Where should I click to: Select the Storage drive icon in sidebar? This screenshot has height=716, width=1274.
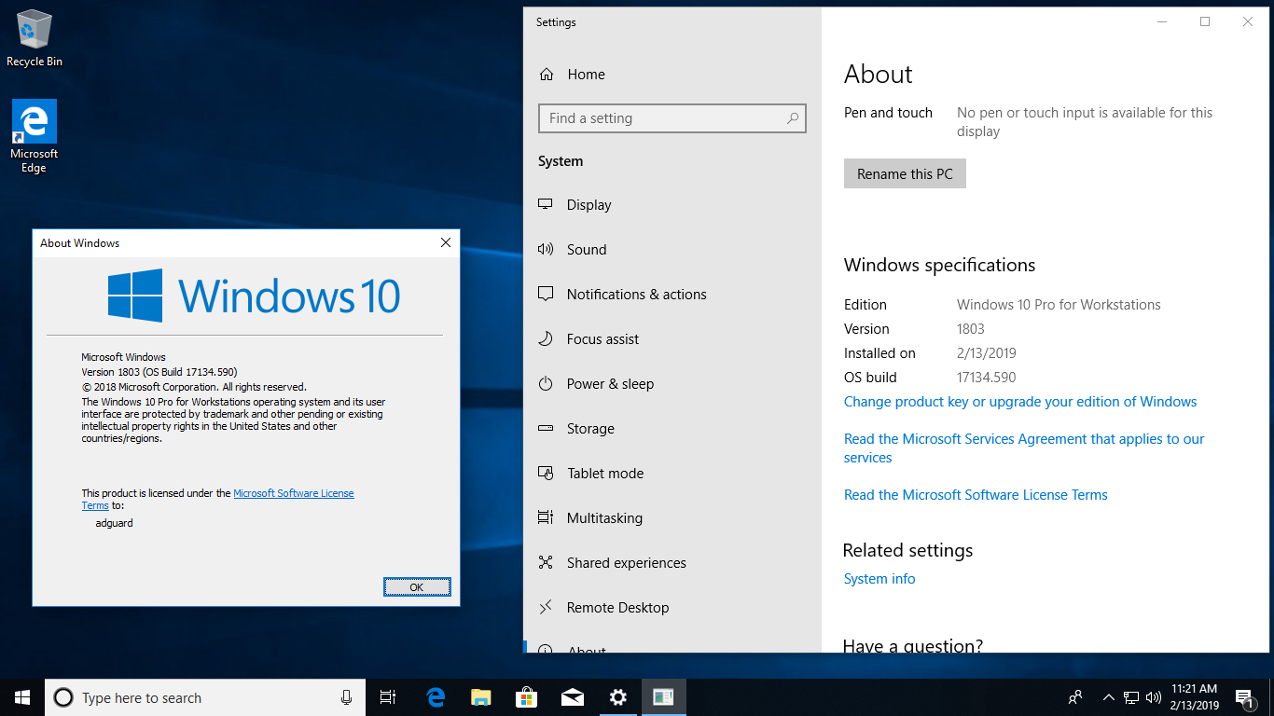547,429
